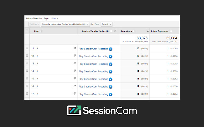Click the page path link in row 11
The image size is (204, 127).
(x=37, y=48)
